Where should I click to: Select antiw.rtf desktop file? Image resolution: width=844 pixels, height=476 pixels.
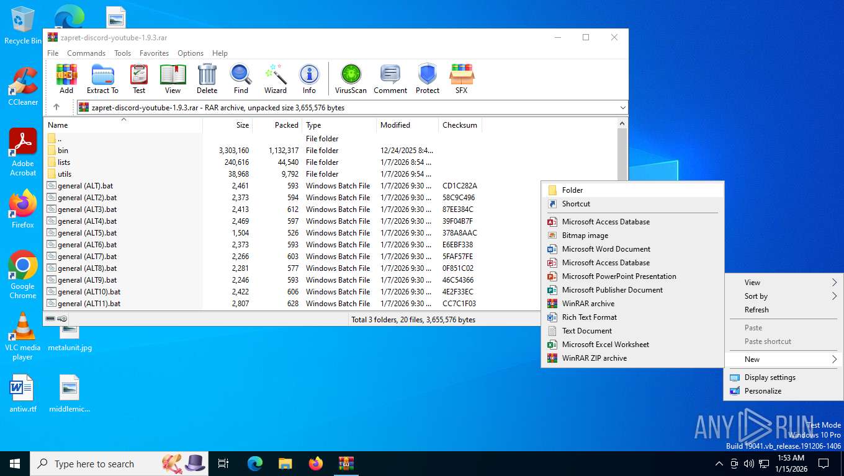tap(23, 394)
